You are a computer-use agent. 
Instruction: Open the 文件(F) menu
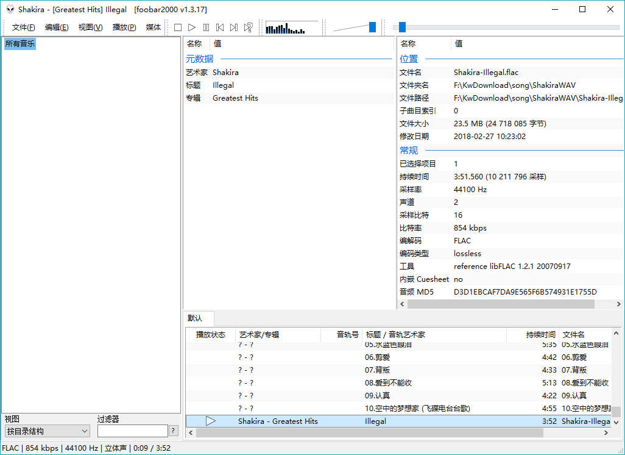point(23,27)
